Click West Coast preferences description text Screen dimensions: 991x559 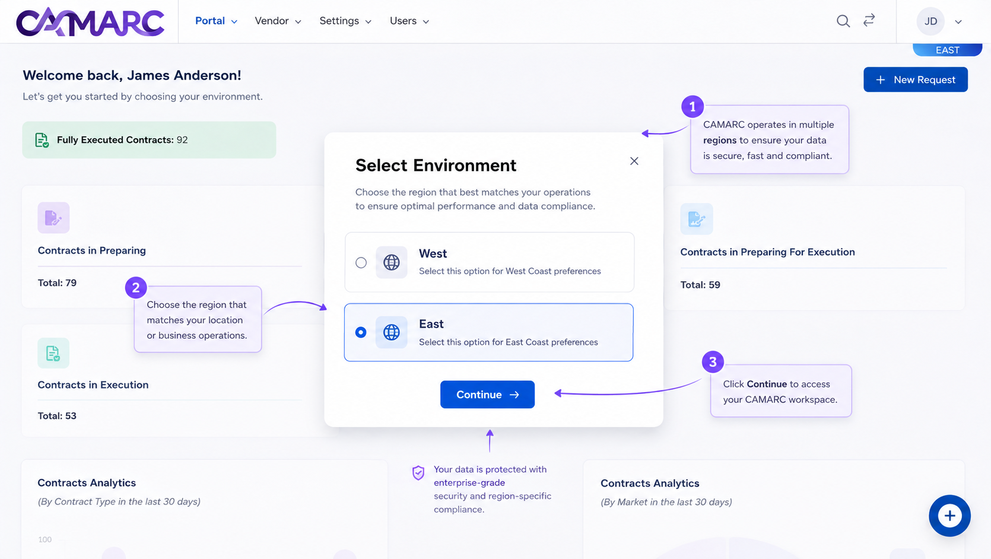point(510,271)
